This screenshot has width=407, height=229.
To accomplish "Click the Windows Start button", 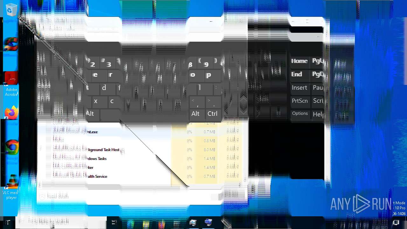I will point(7,223).
